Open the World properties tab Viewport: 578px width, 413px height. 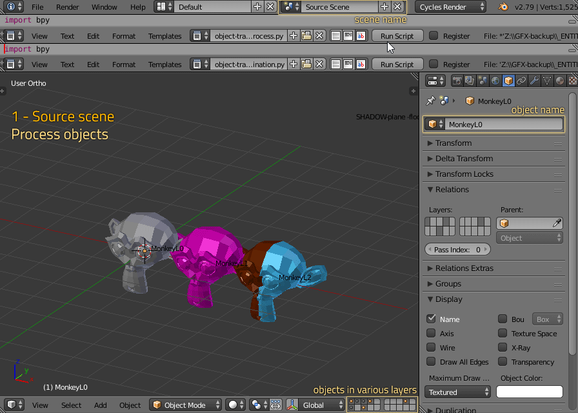point(495,81)
